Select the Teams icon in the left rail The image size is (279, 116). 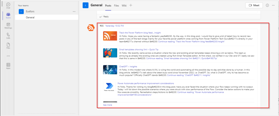8,15
